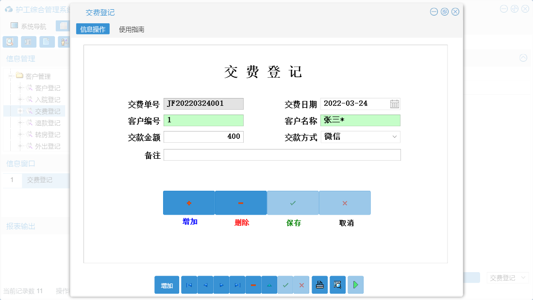The width and height of the screenshot is (533, 300).
Task: Click the red X cancel icon on toolbar
Action: (x=301, y=285)
